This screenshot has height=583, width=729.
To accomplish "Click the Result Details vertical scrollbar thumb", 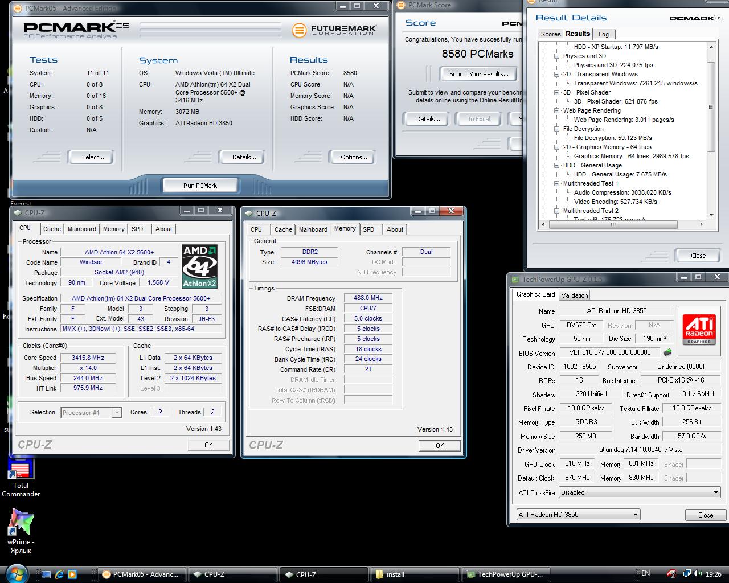I will [711, 106].
